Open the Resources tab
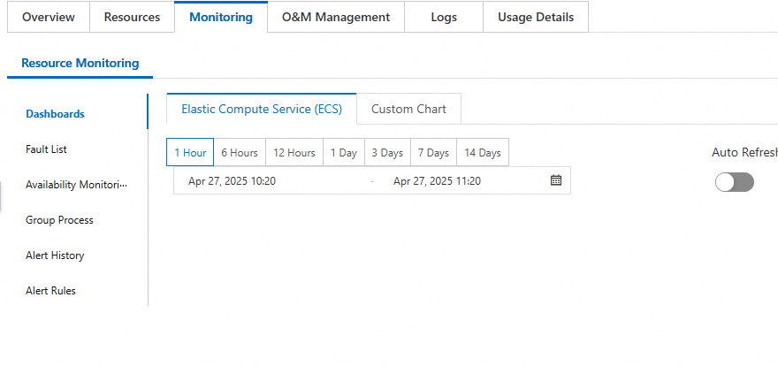This screenshot has height=366, width=778. [132, 17]
